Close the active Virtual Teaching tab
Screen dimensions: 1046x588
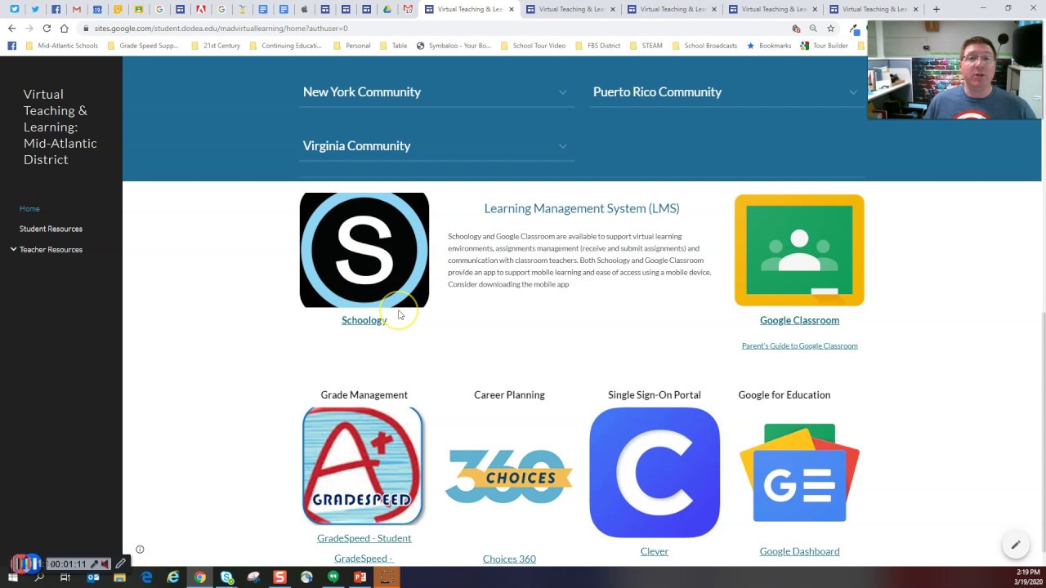(512, 9)
